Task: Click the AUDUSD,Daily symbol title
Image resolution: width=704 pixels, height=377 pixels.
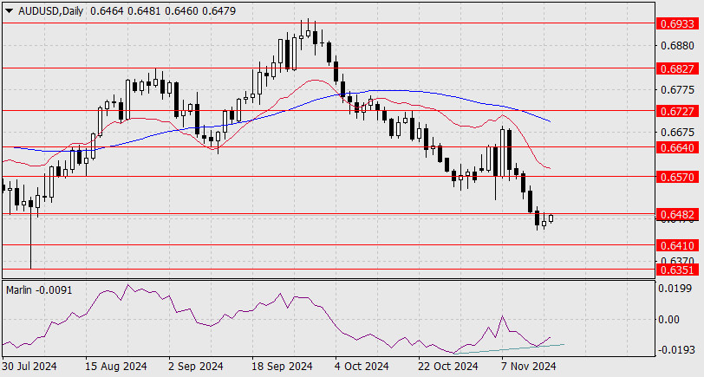Action: coord(51,11)
